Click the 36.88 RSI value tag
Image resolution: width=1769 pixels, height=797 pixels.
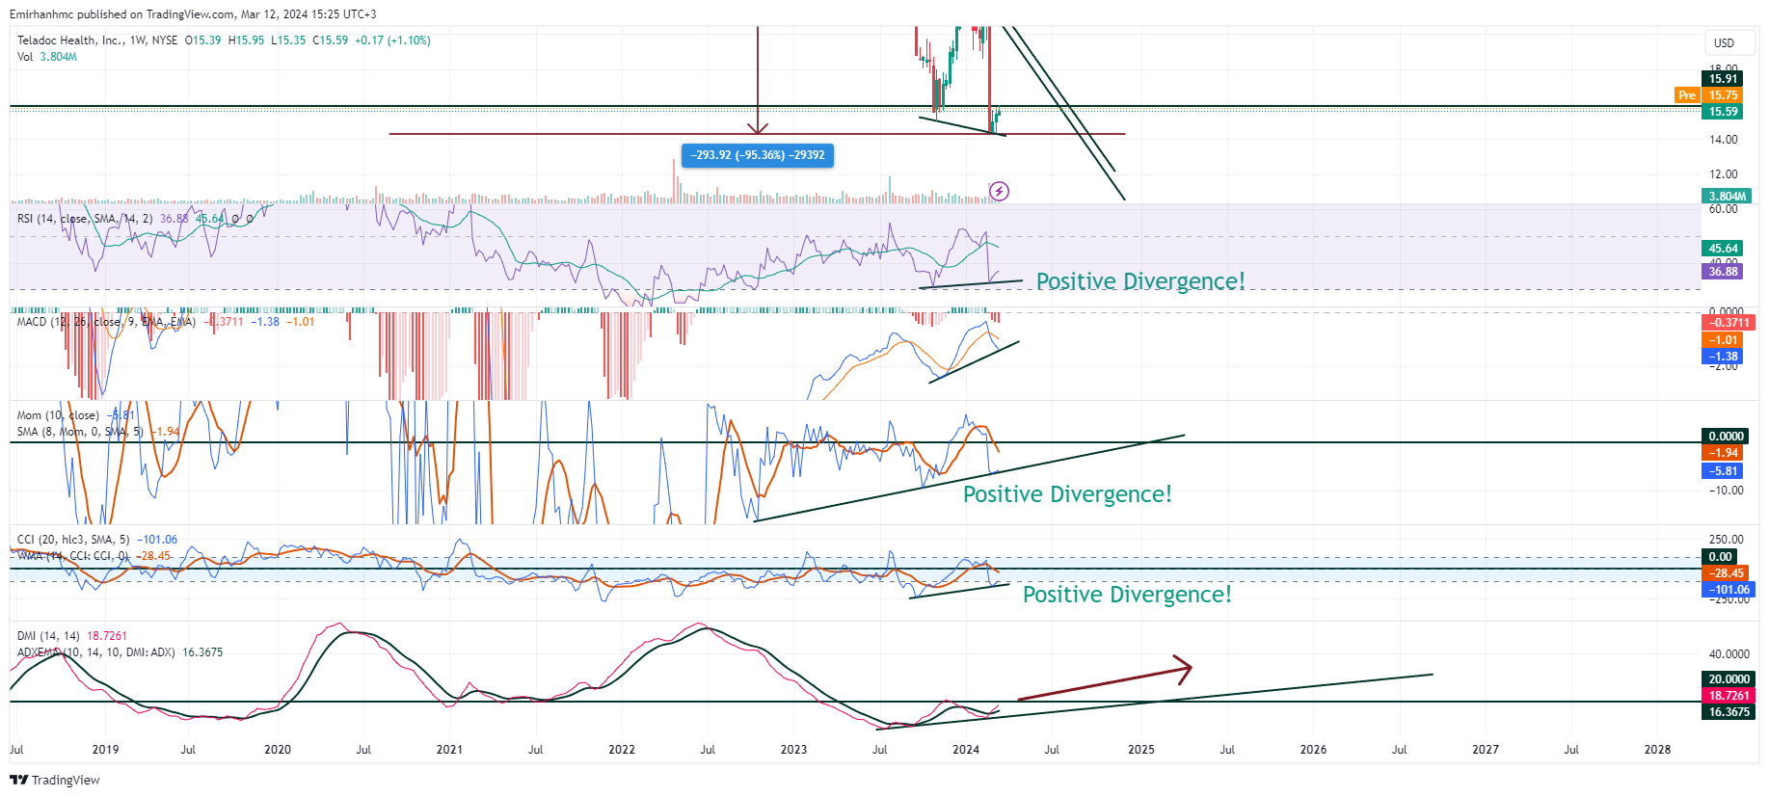click(1723, 272)
